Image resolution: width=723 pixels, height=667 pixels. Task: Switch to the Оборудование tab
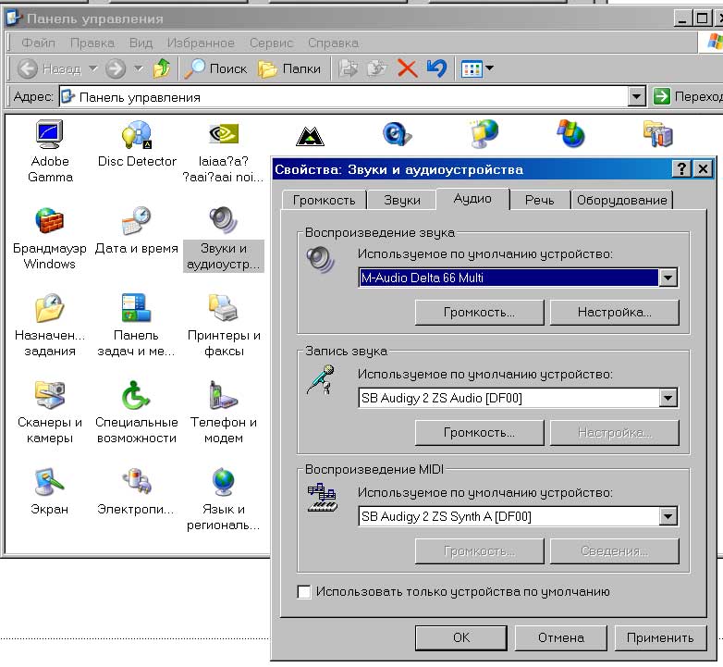pyautogui.click(x=620, y=200)
